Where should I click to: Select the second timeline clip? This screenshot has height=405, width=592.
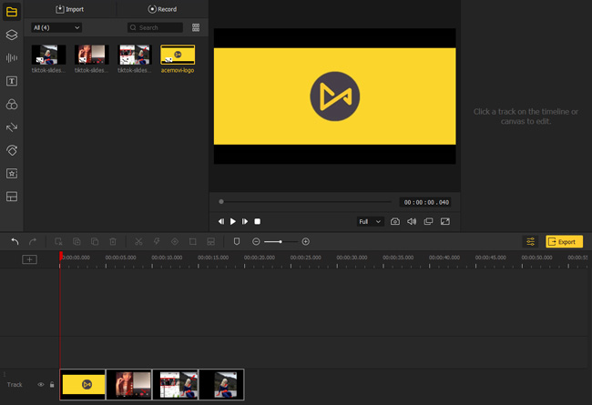pyautogui.click(x=129, y=384)
